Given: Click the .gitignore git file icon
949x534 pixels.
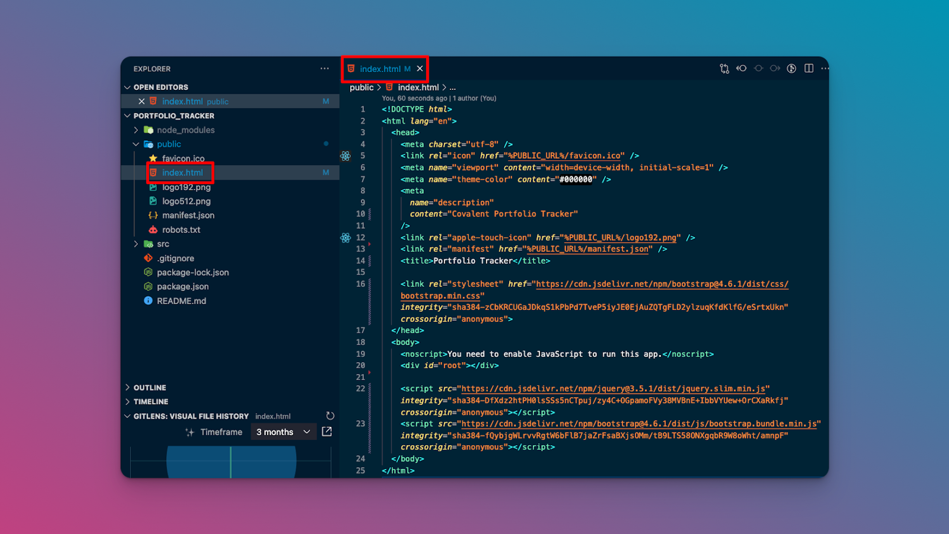Looking at the screenshot, I should pos(148,258).
